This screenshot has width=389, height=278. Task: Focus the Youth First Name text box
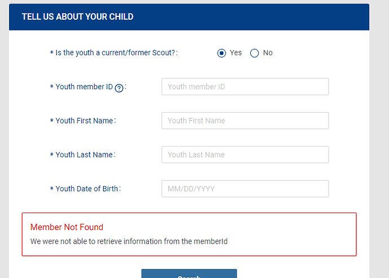(245, 121)
